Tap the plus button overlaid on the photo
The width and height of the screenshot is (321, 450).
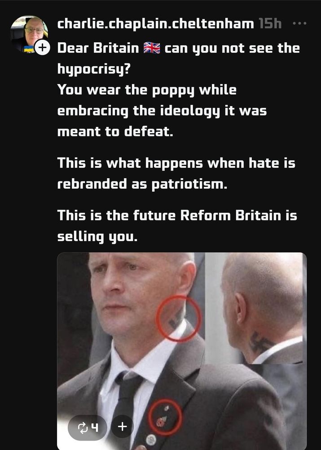tap(122, 427)
